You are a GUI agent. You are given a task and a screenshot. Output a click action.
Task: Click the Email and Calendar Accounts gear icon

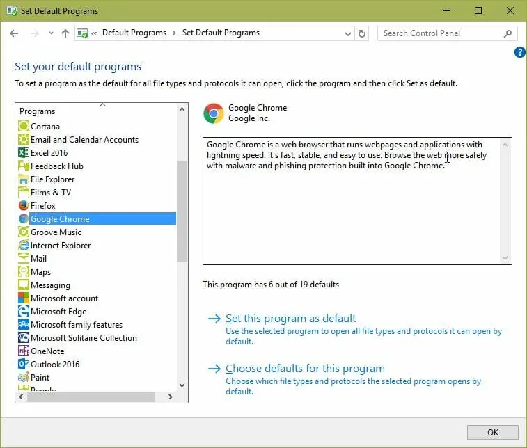(x=24, y=139)
